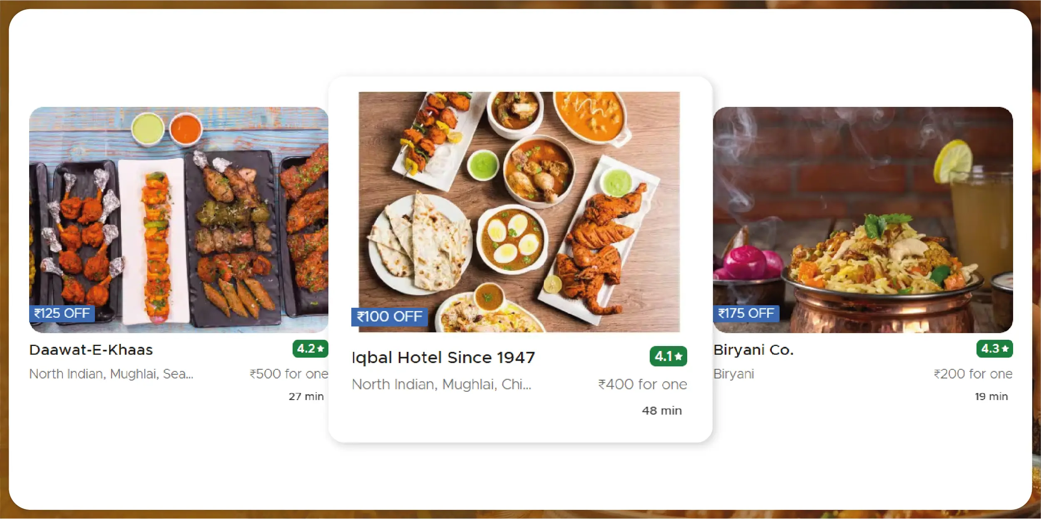Click the ₹100 OFF discount badge
Screen dimensions: 1041x519
pyautogui.click(x=389, y=317)
